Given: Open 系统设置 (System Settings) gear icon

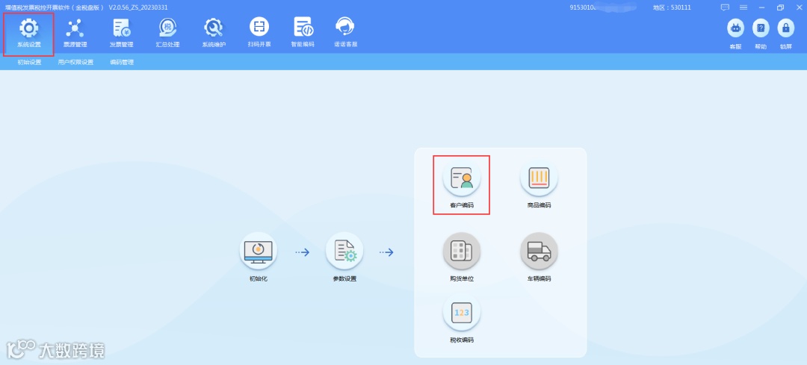Looking at the screenshot, I should pos(28,28).
